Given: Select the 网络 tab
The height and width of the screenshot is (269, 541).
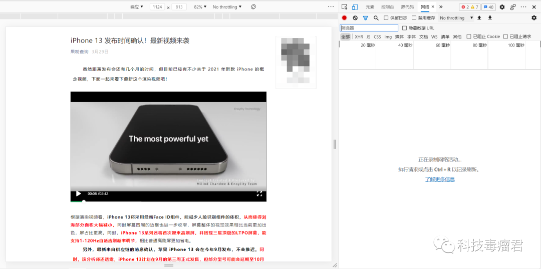Looking at the screenshot, I should click(x=425, y=7).
